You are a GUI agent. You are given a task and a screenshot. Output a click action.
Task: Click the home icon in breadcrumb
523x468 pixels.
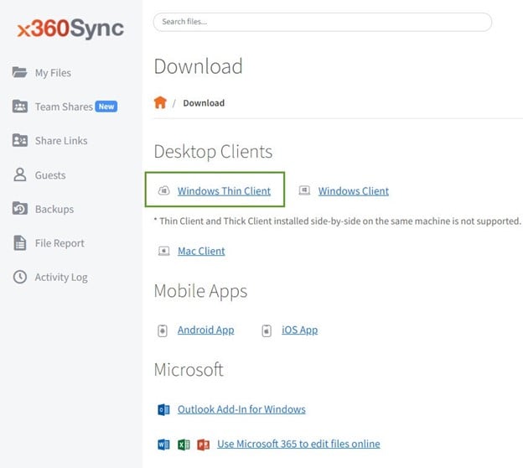[x=160, y=103]
